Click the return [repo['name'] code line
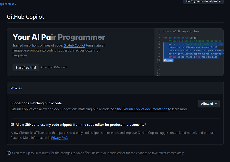The image size is (230, 162). (x=193, y=57)
